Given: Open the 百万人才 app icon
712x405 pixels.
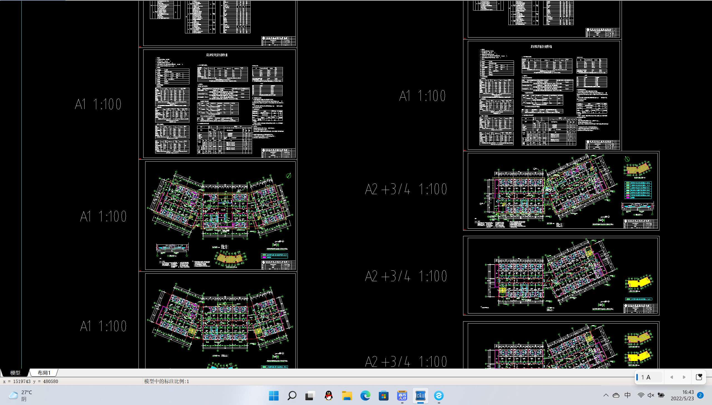Looking at the screenshot, I should click(x=402, y=396).
